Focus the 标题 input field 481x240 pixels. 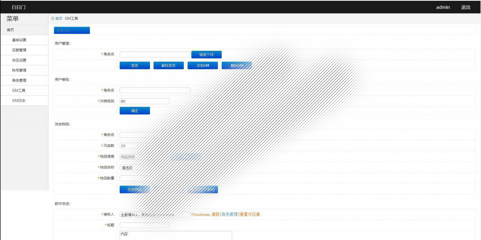point(144,225)
